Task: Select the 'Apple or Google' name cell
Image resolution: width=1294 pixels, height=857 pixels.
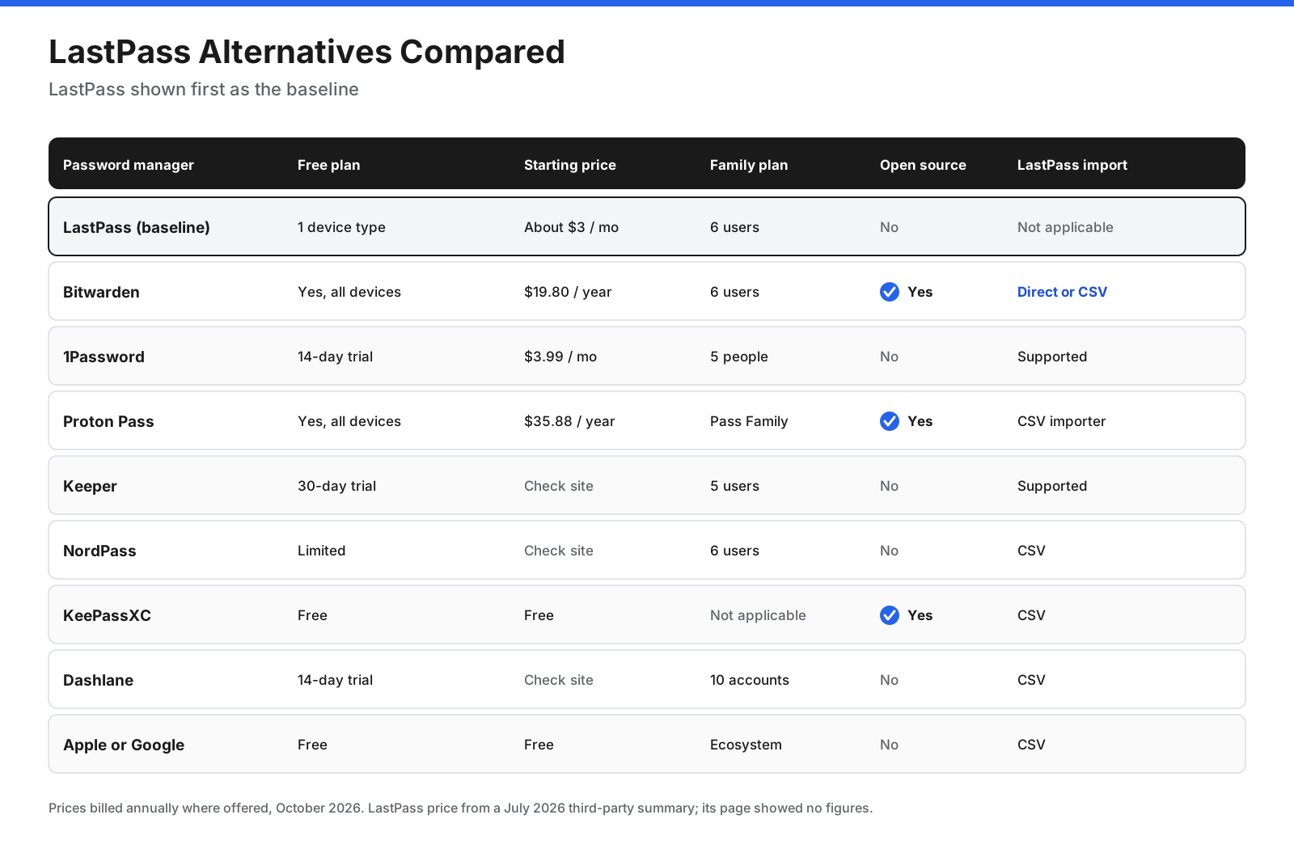Action: click(124, 745)
